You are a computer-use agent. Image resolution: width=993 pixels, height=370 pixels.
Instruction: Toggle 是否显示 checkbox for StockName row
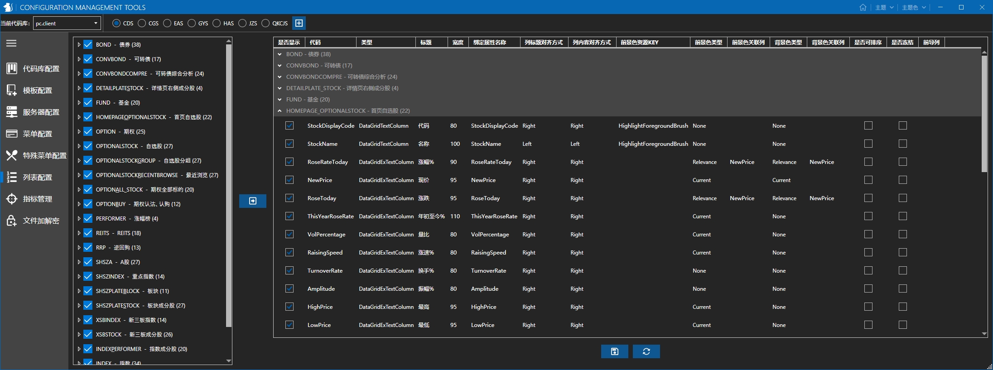click(289, 144)
